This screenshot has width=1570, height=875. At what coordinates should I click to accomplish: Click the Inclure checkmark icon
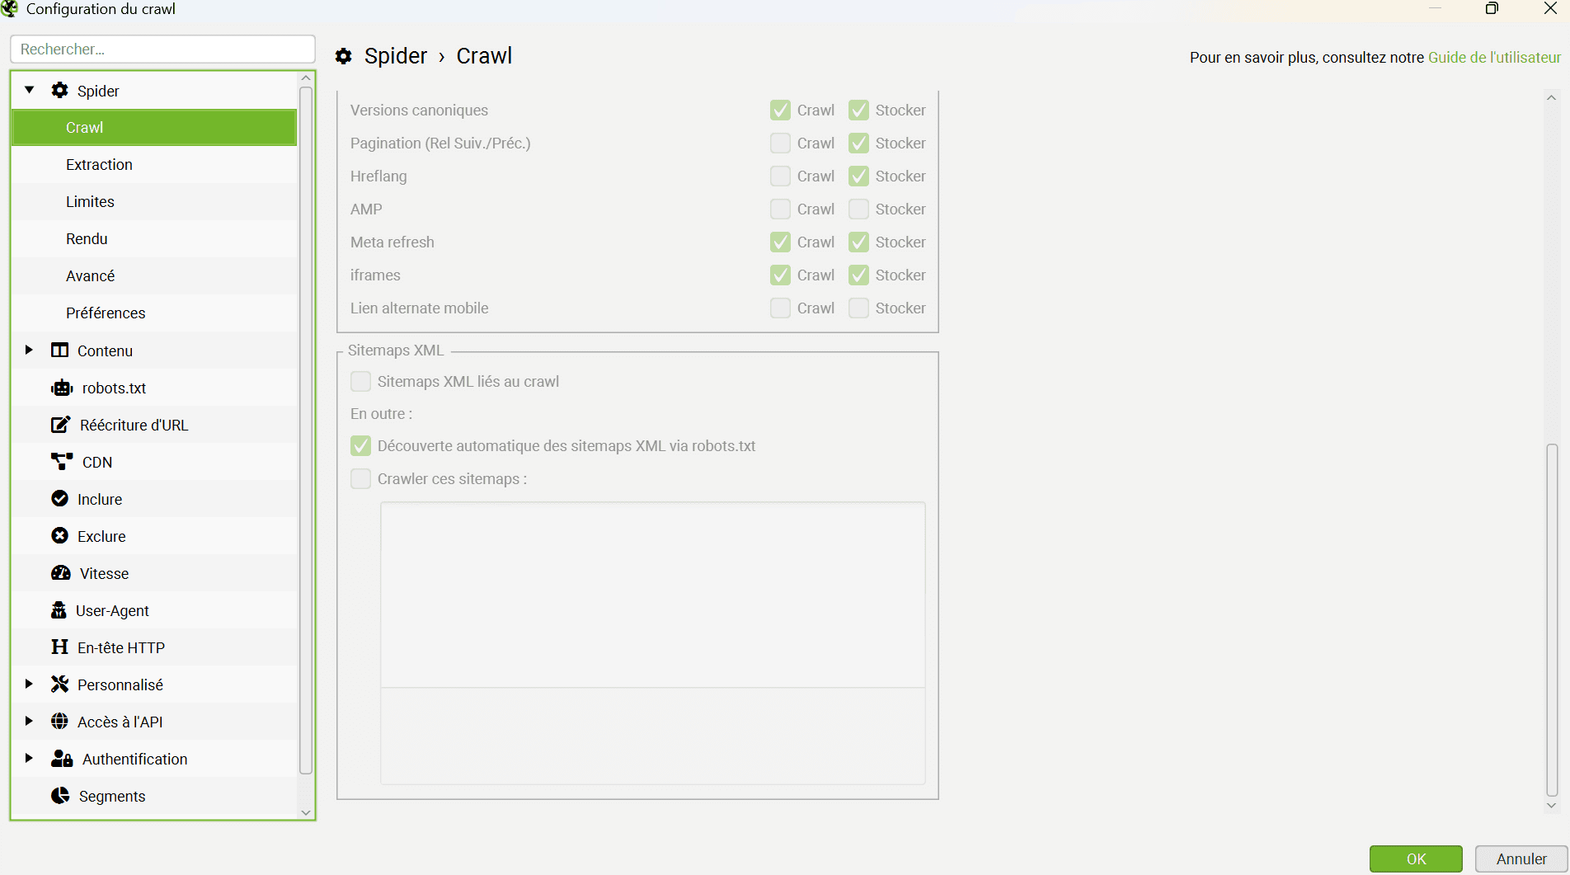(59, 499)
